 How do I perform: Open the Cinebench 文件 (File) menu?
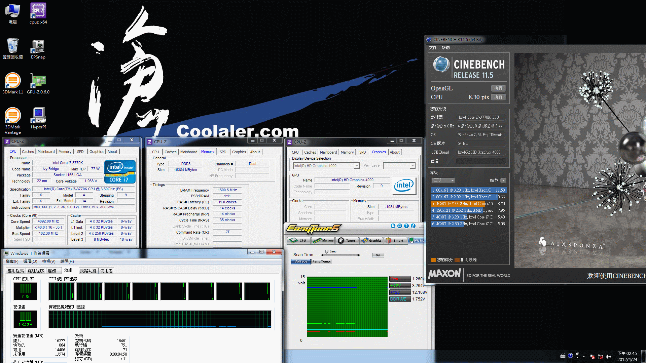pos(433,48)
